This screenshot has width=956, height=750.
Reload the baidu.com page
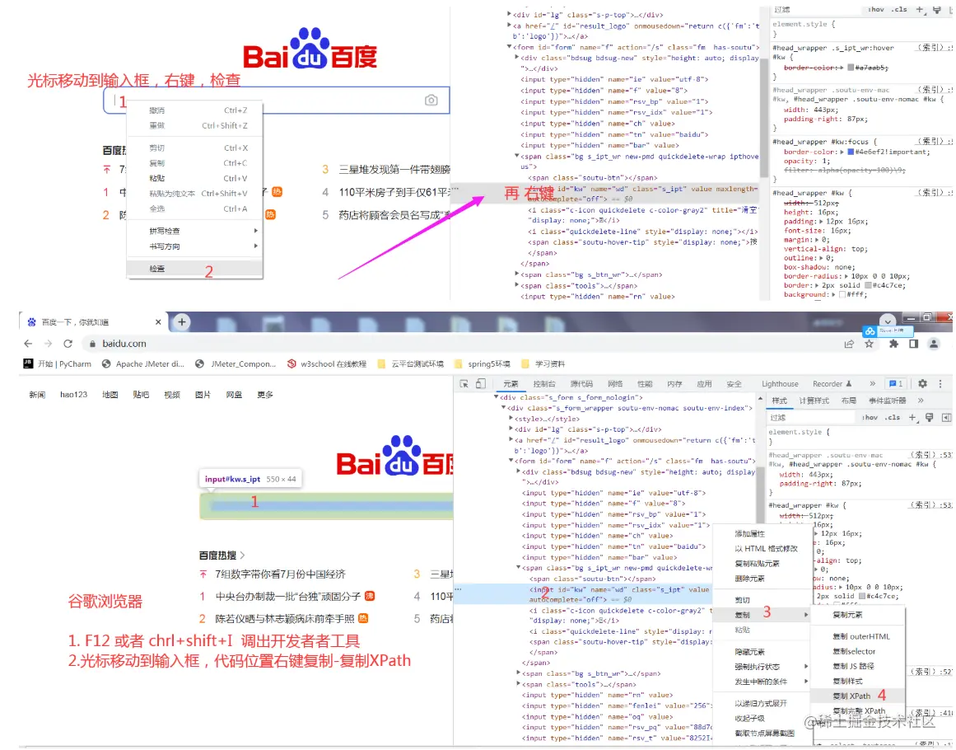point(68,344)
